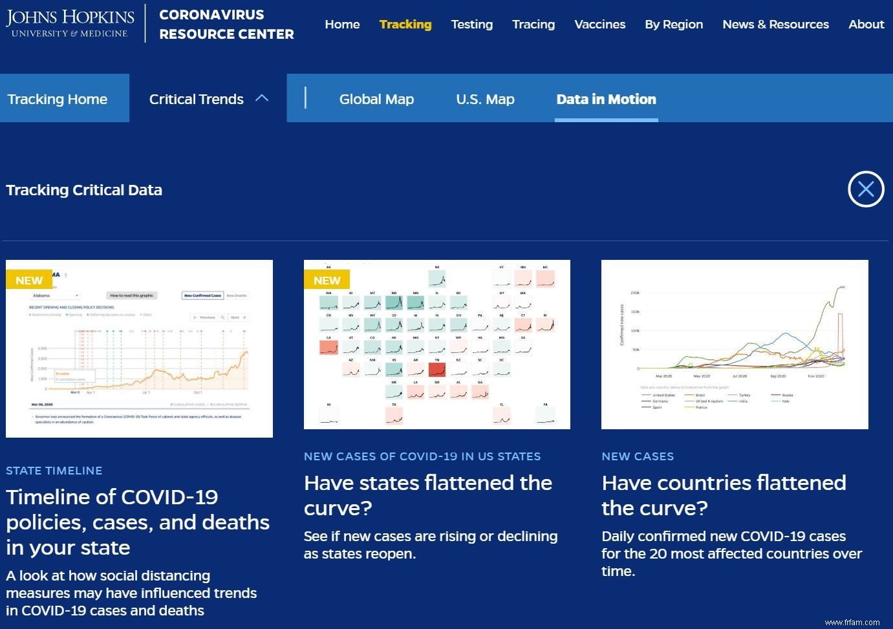Screen dimensions: 893x629
Task: Open NEW CASES OF COVID-19 IN US STATES link
Action: tap(422, 456)
